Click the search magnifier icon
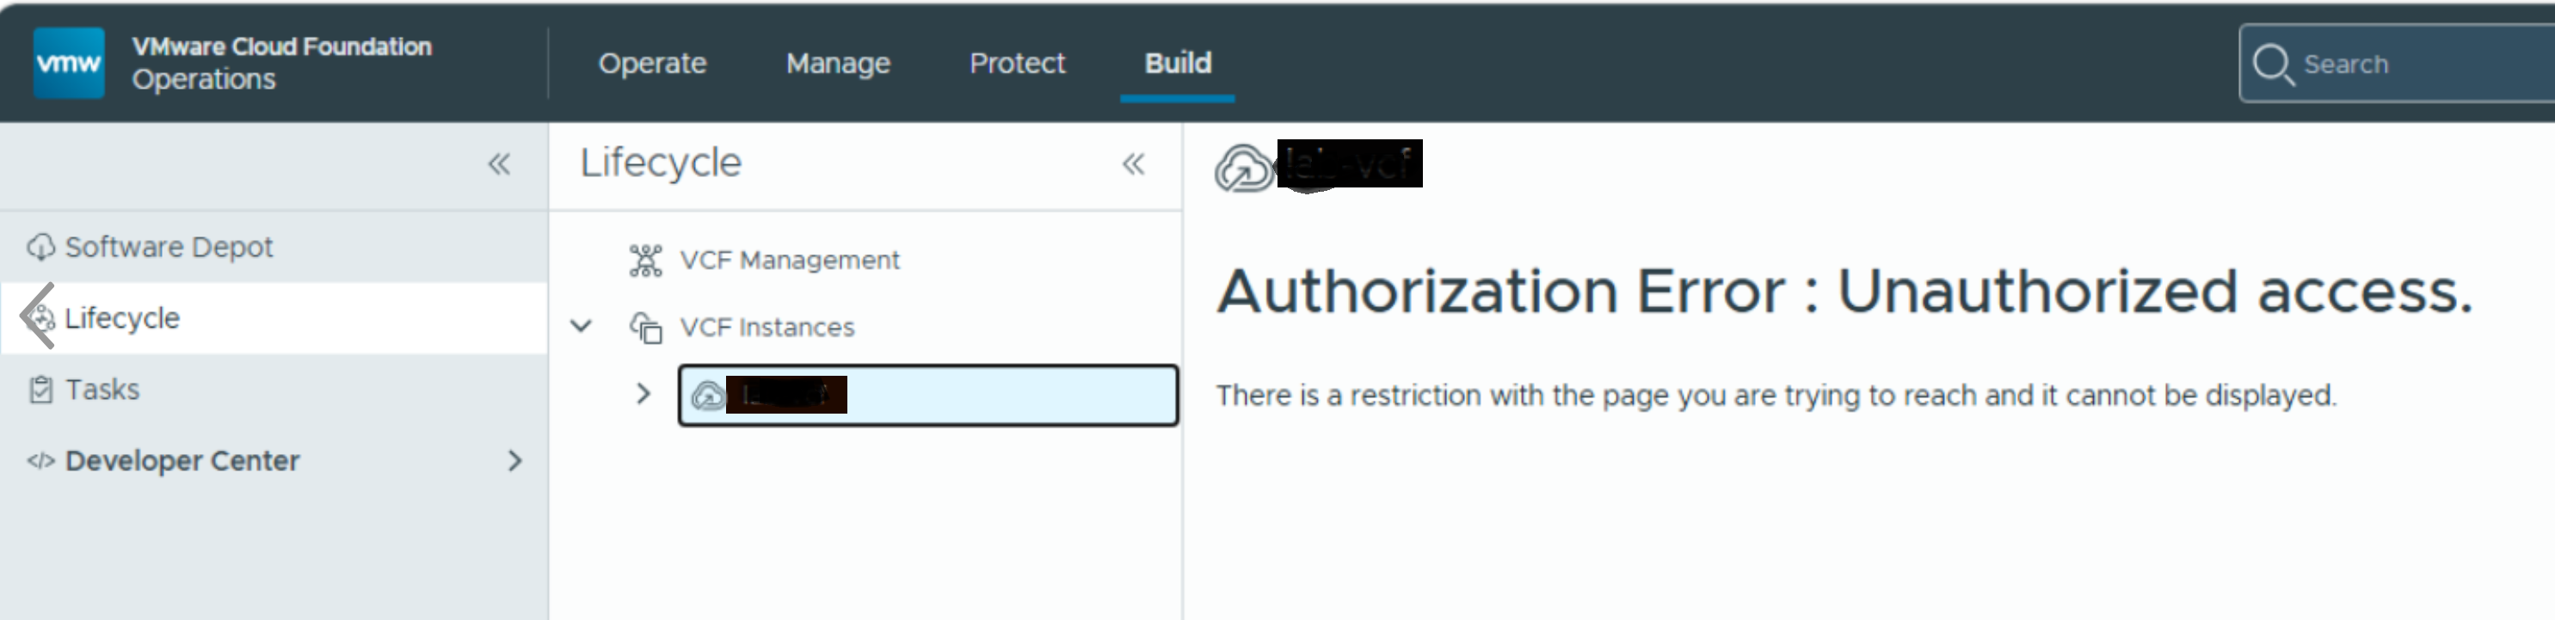Image resolution: width=2555 pixels, height=620 pixels. click(2272, 64)
